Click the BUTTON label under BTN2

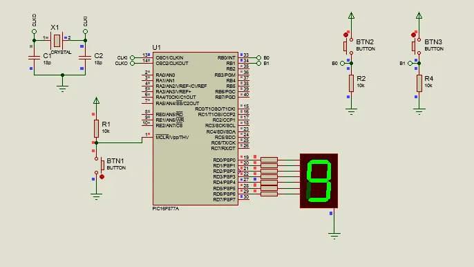click(x=366, y=48)
